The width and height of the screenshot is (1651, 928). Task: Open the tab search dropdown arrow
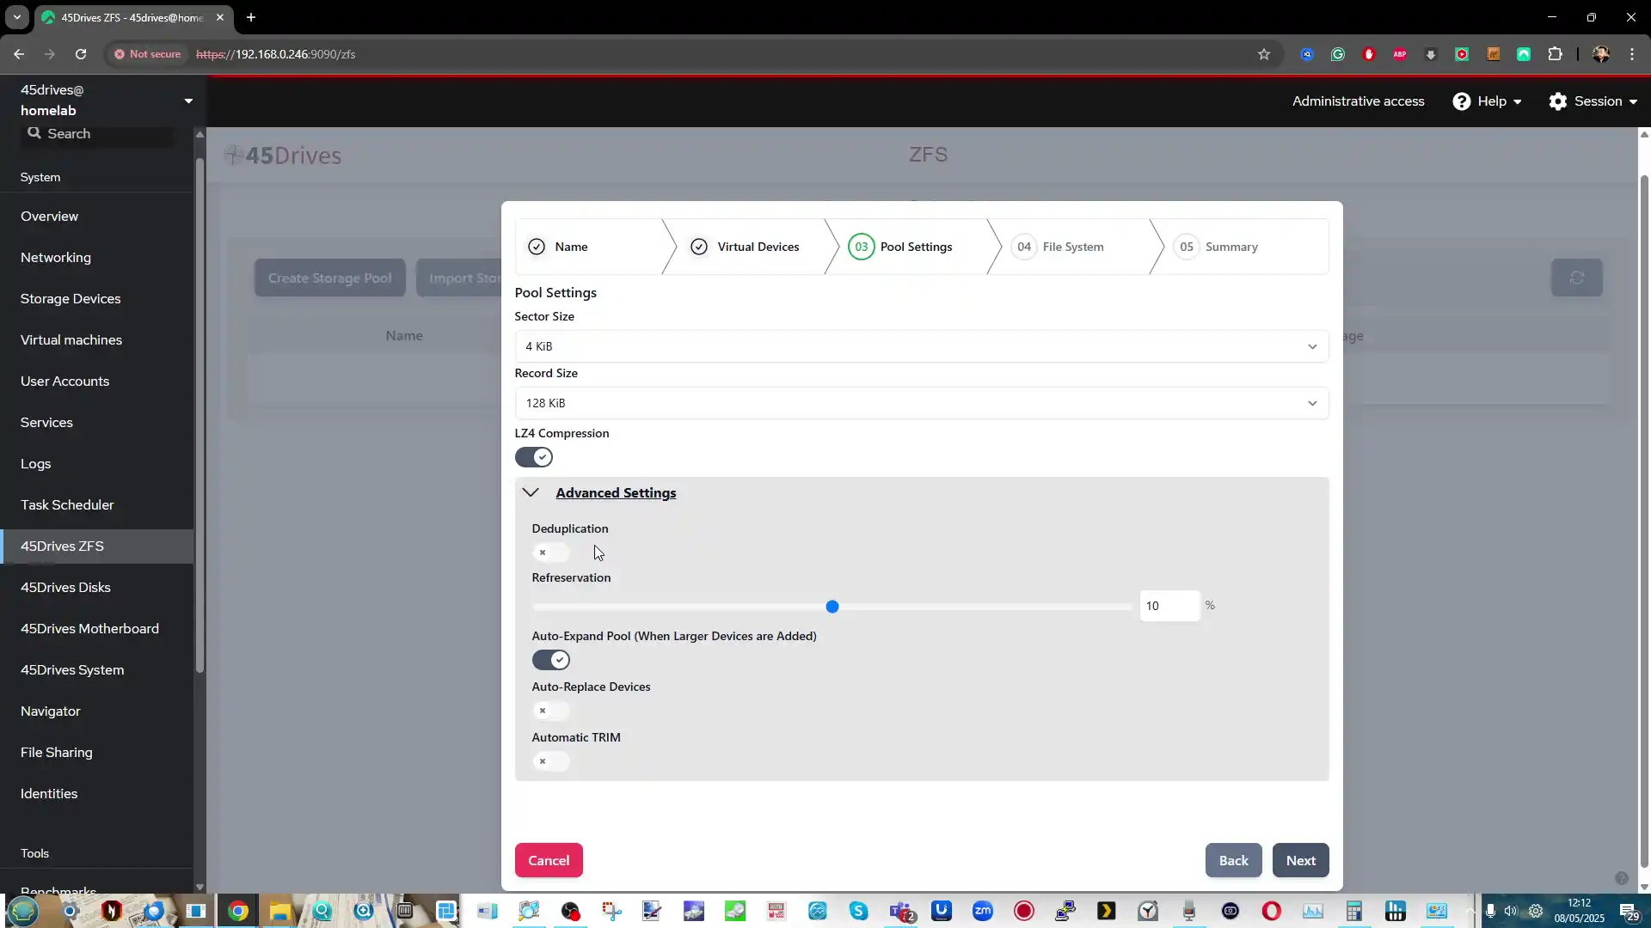[x=16, y=17]
